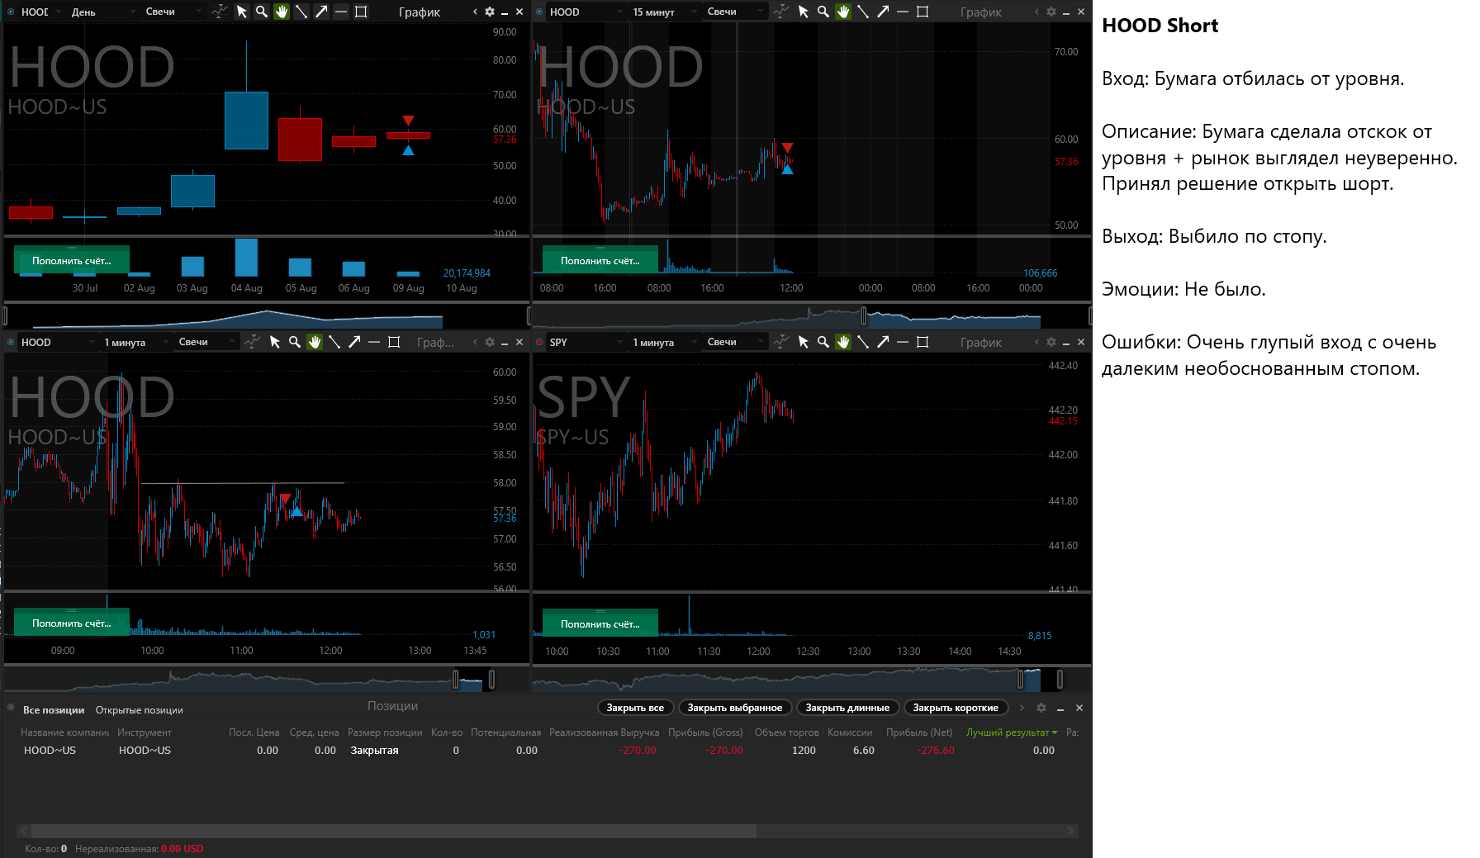Activate the rectangle tool in HOOD daily chart
Image resolution: width=1480 pixels, height=858 pixels.
coord(361,12)
